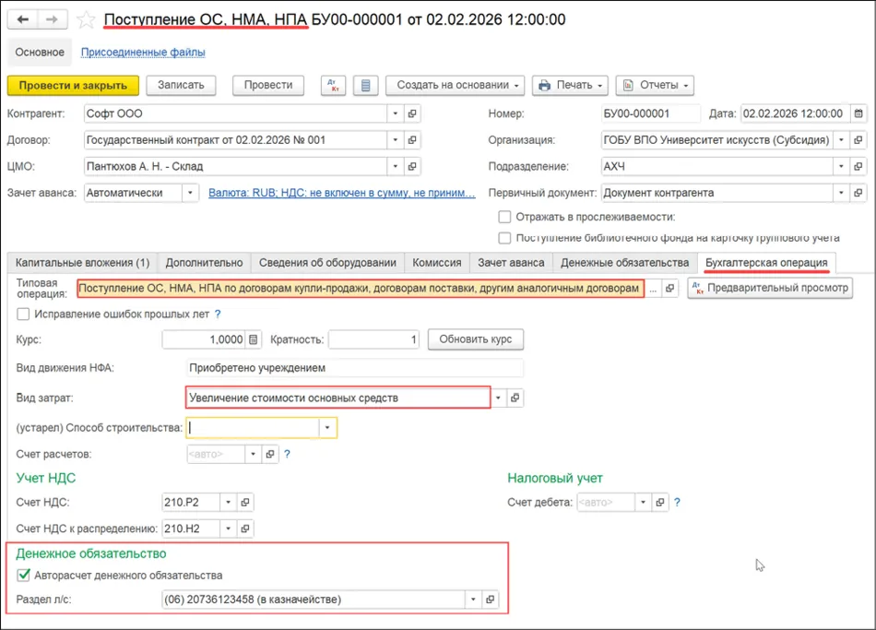Expand Счет НДС 210.Р2 dropdown
Screen dimensions: 876x630
coord(228,502)
